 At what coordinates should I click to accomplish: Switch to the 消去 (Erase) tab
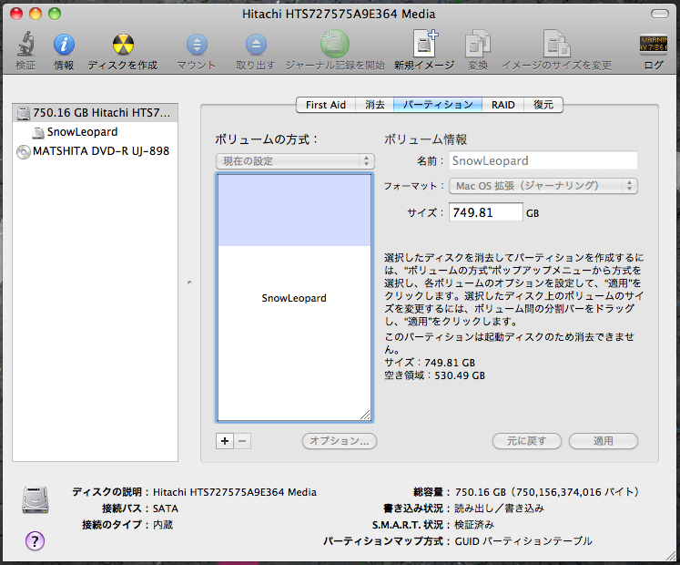[375, 105]
